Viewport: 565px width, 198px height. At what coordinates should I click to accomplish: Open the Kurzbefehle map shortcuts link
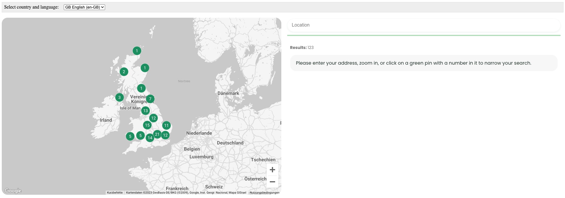click(115, 193)
